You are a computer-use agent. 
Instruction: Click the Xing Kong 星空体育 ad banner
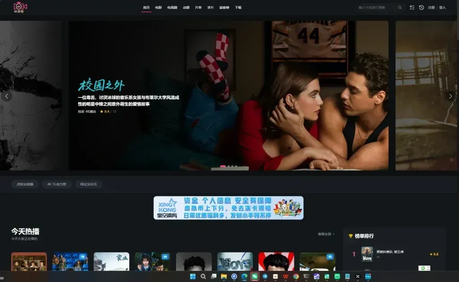(x=228, y=208)
